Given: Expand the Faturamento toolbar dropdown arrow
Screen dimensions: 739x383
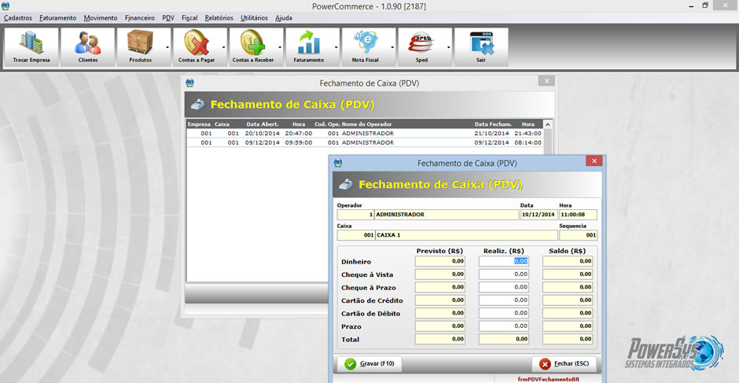Looking at the screenshot, I should [336, 47].
